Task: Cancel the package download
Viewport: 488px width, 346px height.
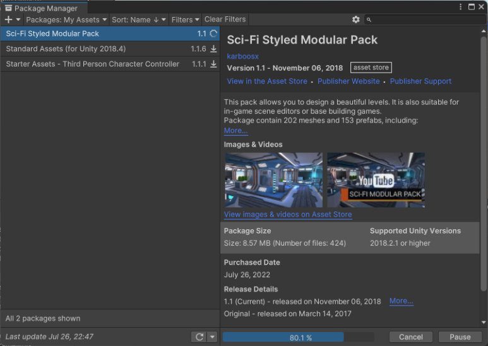Action: [411, 337]
